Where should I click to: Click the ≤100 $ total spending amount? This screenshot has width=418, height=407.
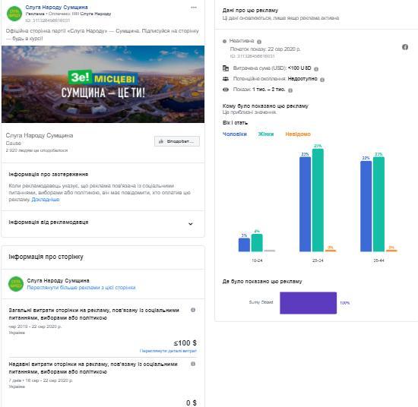click(185, 342)
